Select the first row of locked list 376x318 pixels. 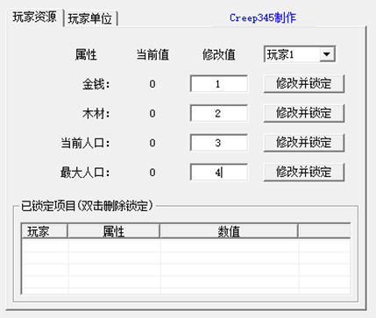click(x=186, y=245)
